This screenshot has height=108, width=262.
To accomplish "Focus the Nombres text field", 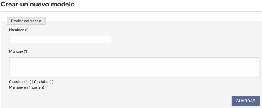I will coord(60,39).
